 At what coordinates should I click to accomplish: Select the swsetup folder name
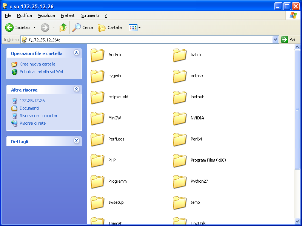tap(116, 202)
